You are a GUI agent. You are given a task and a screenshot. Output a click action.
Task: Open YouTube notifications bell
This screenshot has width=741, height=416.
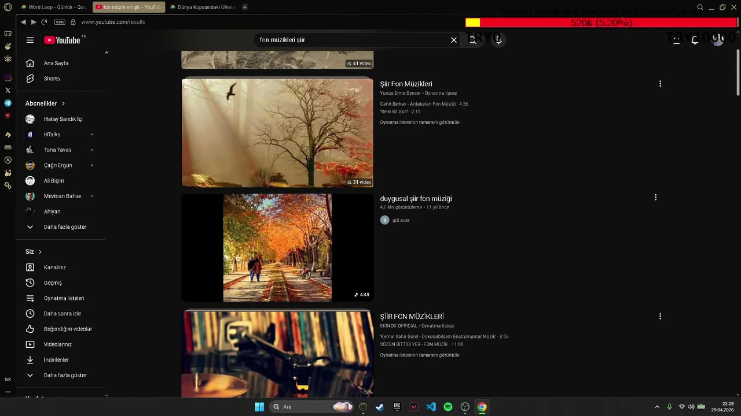click(695, 40)
